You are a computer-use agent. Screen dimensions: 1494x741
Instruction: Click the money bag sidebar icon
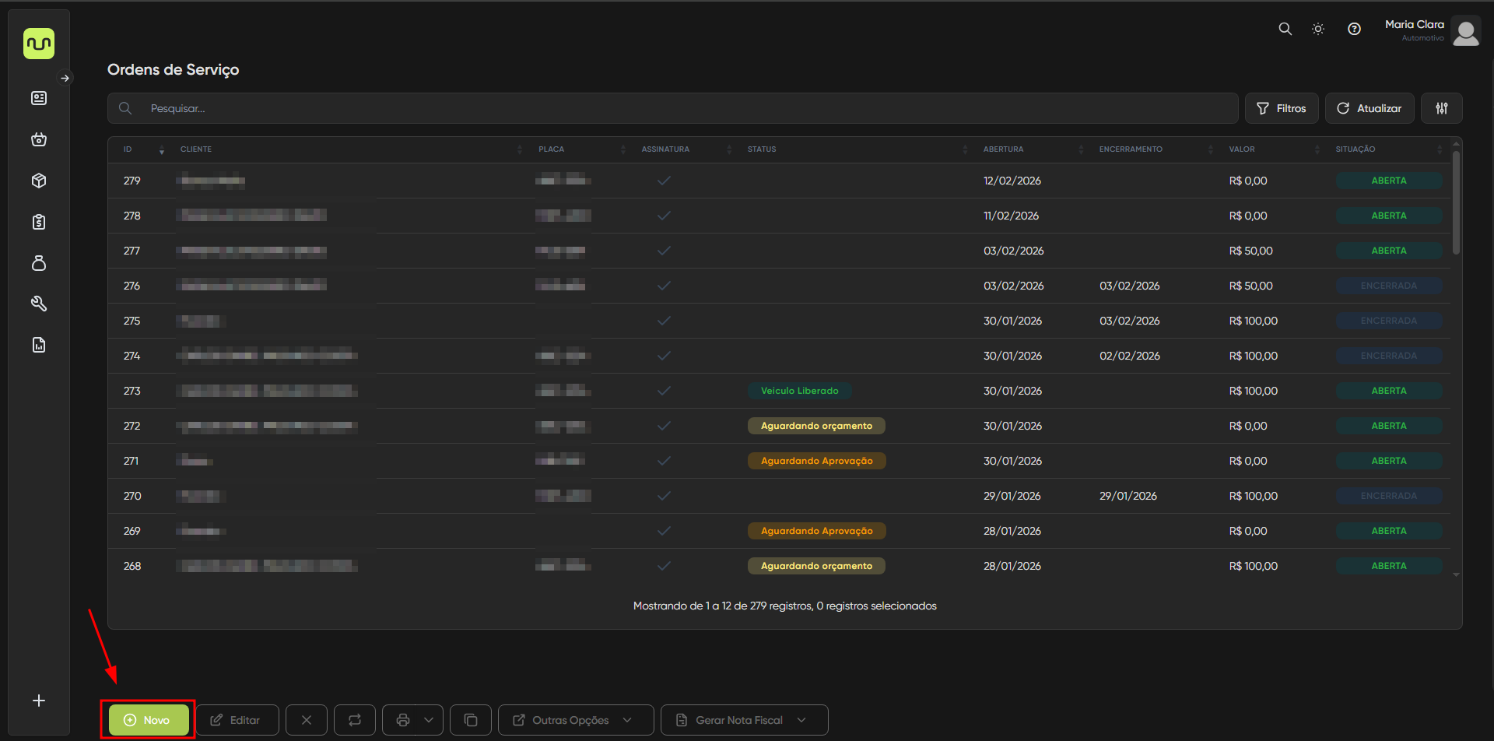(39, 263)
